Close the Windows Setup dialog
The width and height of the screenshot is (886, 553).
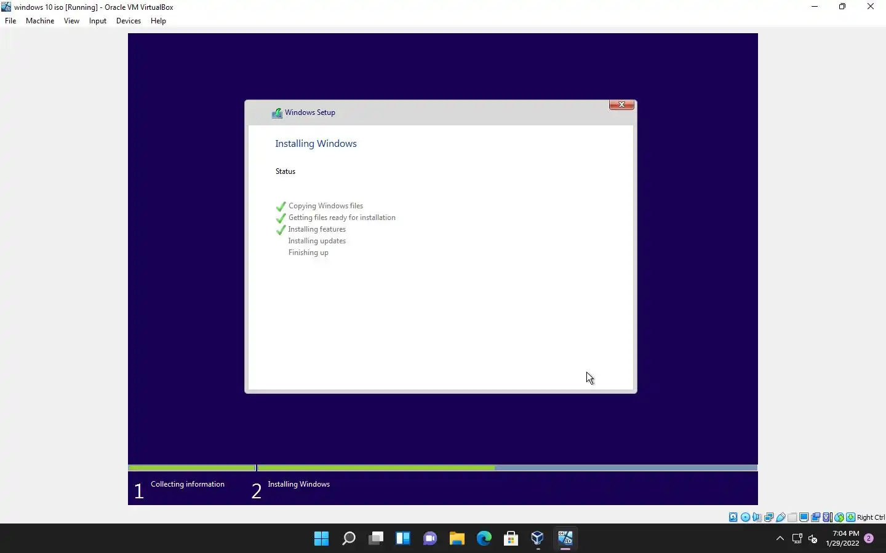pos(621,104)
